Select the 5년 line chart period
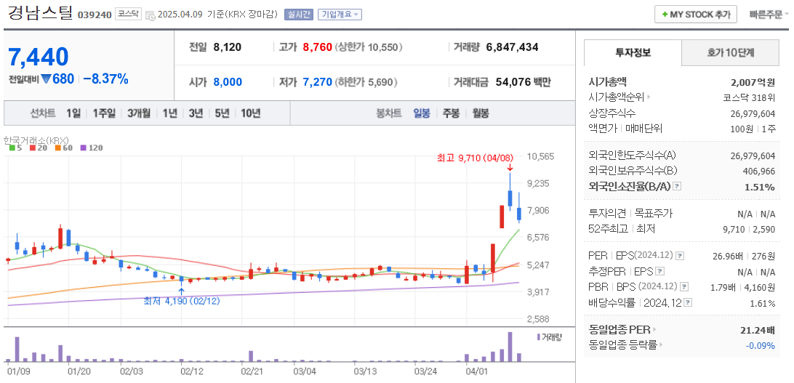Screen dimensions: 794x383 click(x=222, y=113)
